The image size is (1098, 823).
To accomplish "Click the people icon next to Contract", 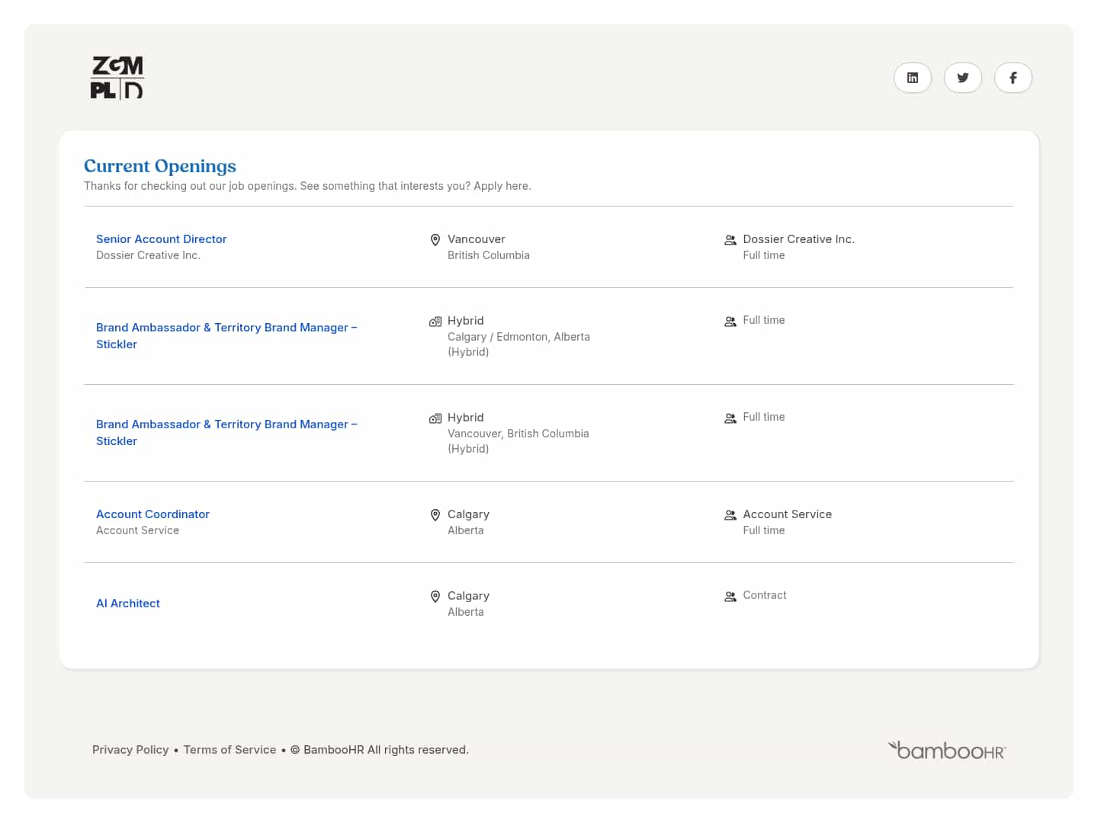I will [730, 596].
